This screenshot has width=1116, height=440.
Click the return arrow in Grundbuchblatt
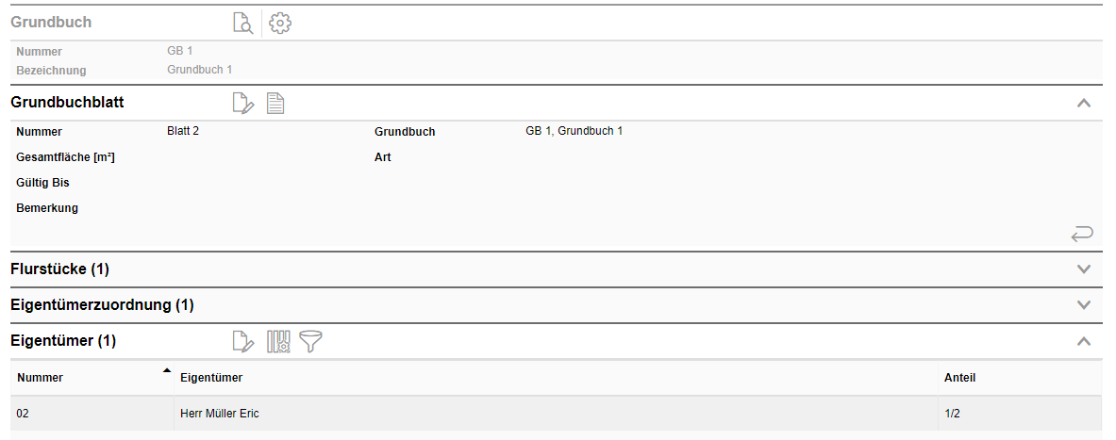[x=1082, y=234]
